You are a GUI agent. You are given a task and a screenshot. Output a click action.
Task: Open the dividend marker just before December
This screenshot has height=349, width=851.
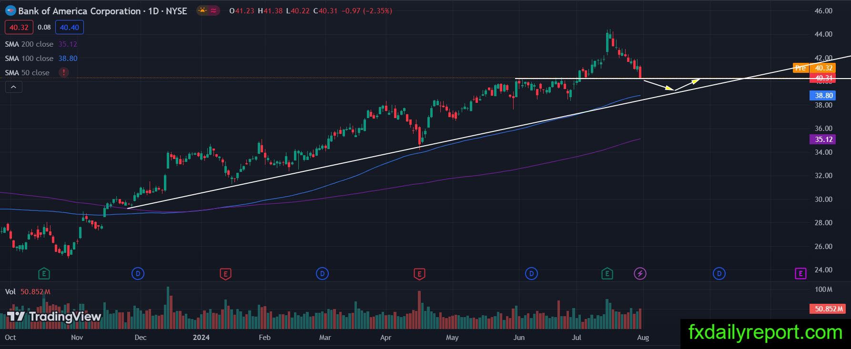click(x=138, y=273)
